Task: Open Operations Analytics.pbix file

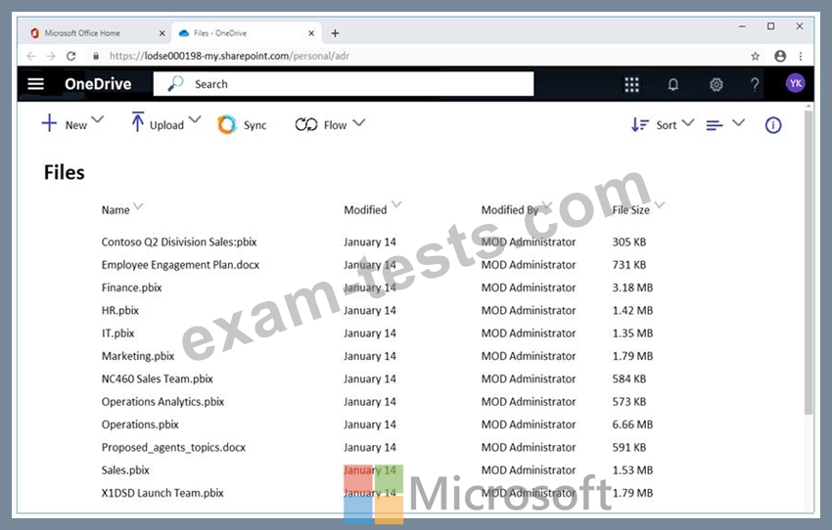Action: coord(162,402)
